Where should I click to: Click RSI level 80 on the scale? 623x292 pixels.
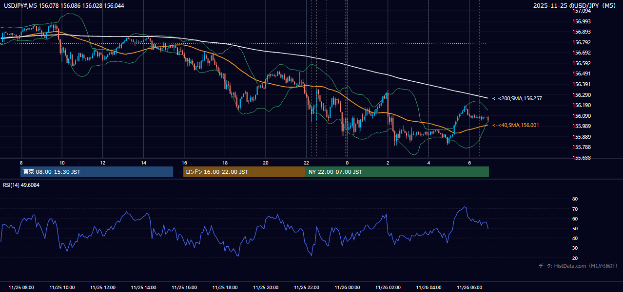point(575,199)
